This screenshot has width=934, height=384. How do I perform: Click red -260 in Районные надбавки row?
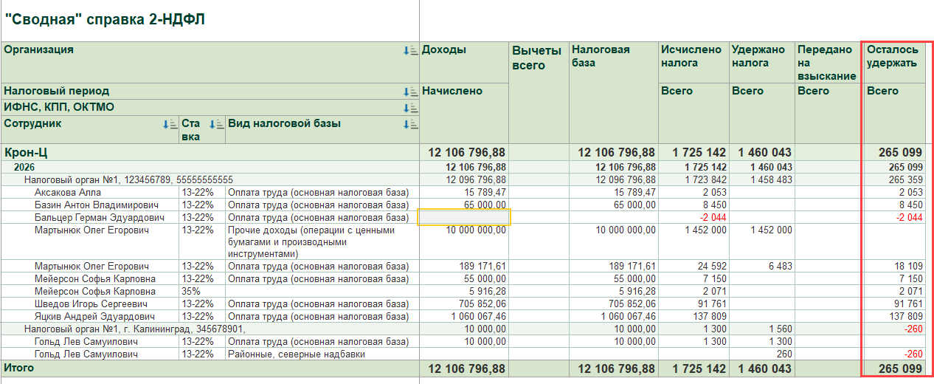[913, 354]
